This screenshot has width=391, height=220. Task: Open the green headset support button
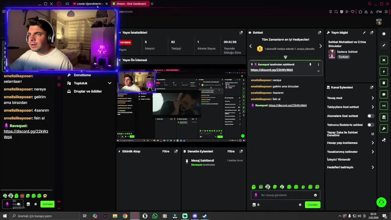381,202
